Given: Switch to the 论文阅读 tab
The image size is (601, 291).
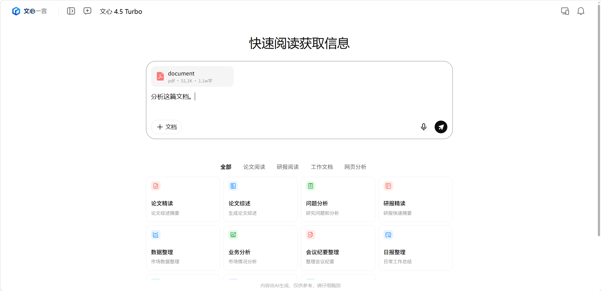Looking at the screenshot, I should (254, 167).
